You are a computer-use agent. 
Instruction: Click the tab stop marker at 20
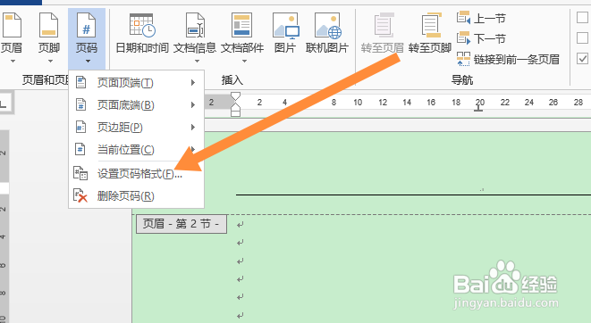click(478, 108)
